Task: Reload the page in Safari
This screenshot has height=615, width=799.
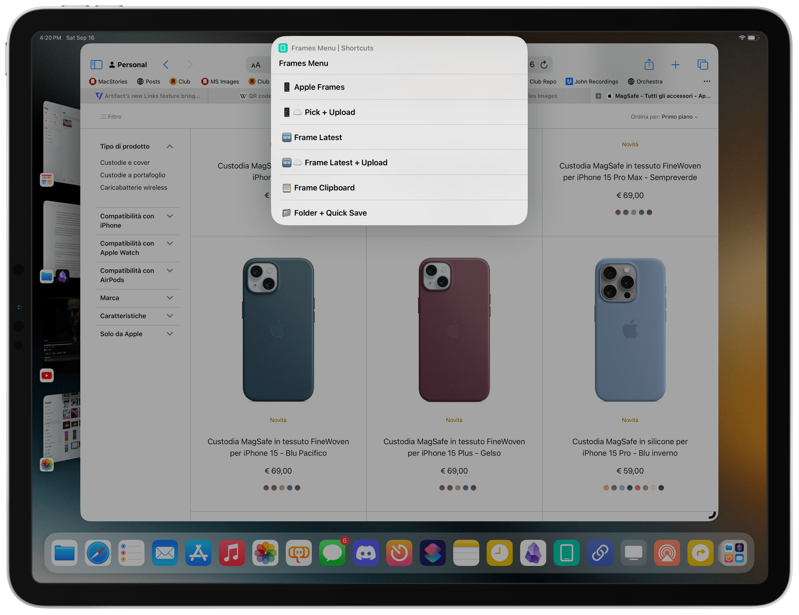Action: pos(544,64)
